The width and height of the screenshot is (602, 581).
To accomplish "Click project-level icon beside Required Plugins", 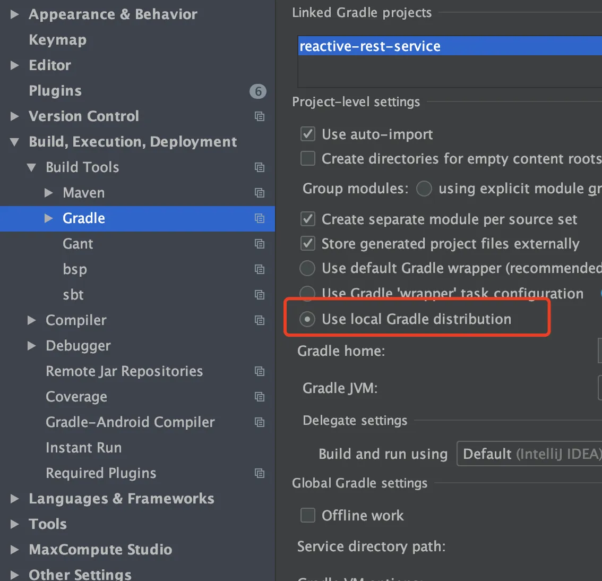I will coord(260,473).
